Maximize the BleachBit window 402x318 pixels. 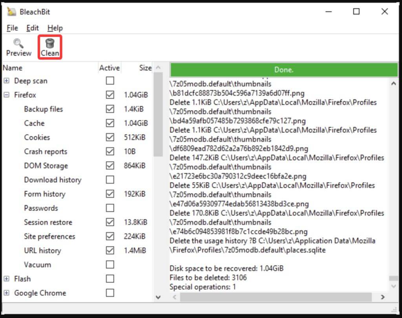[x=356, y=12]
